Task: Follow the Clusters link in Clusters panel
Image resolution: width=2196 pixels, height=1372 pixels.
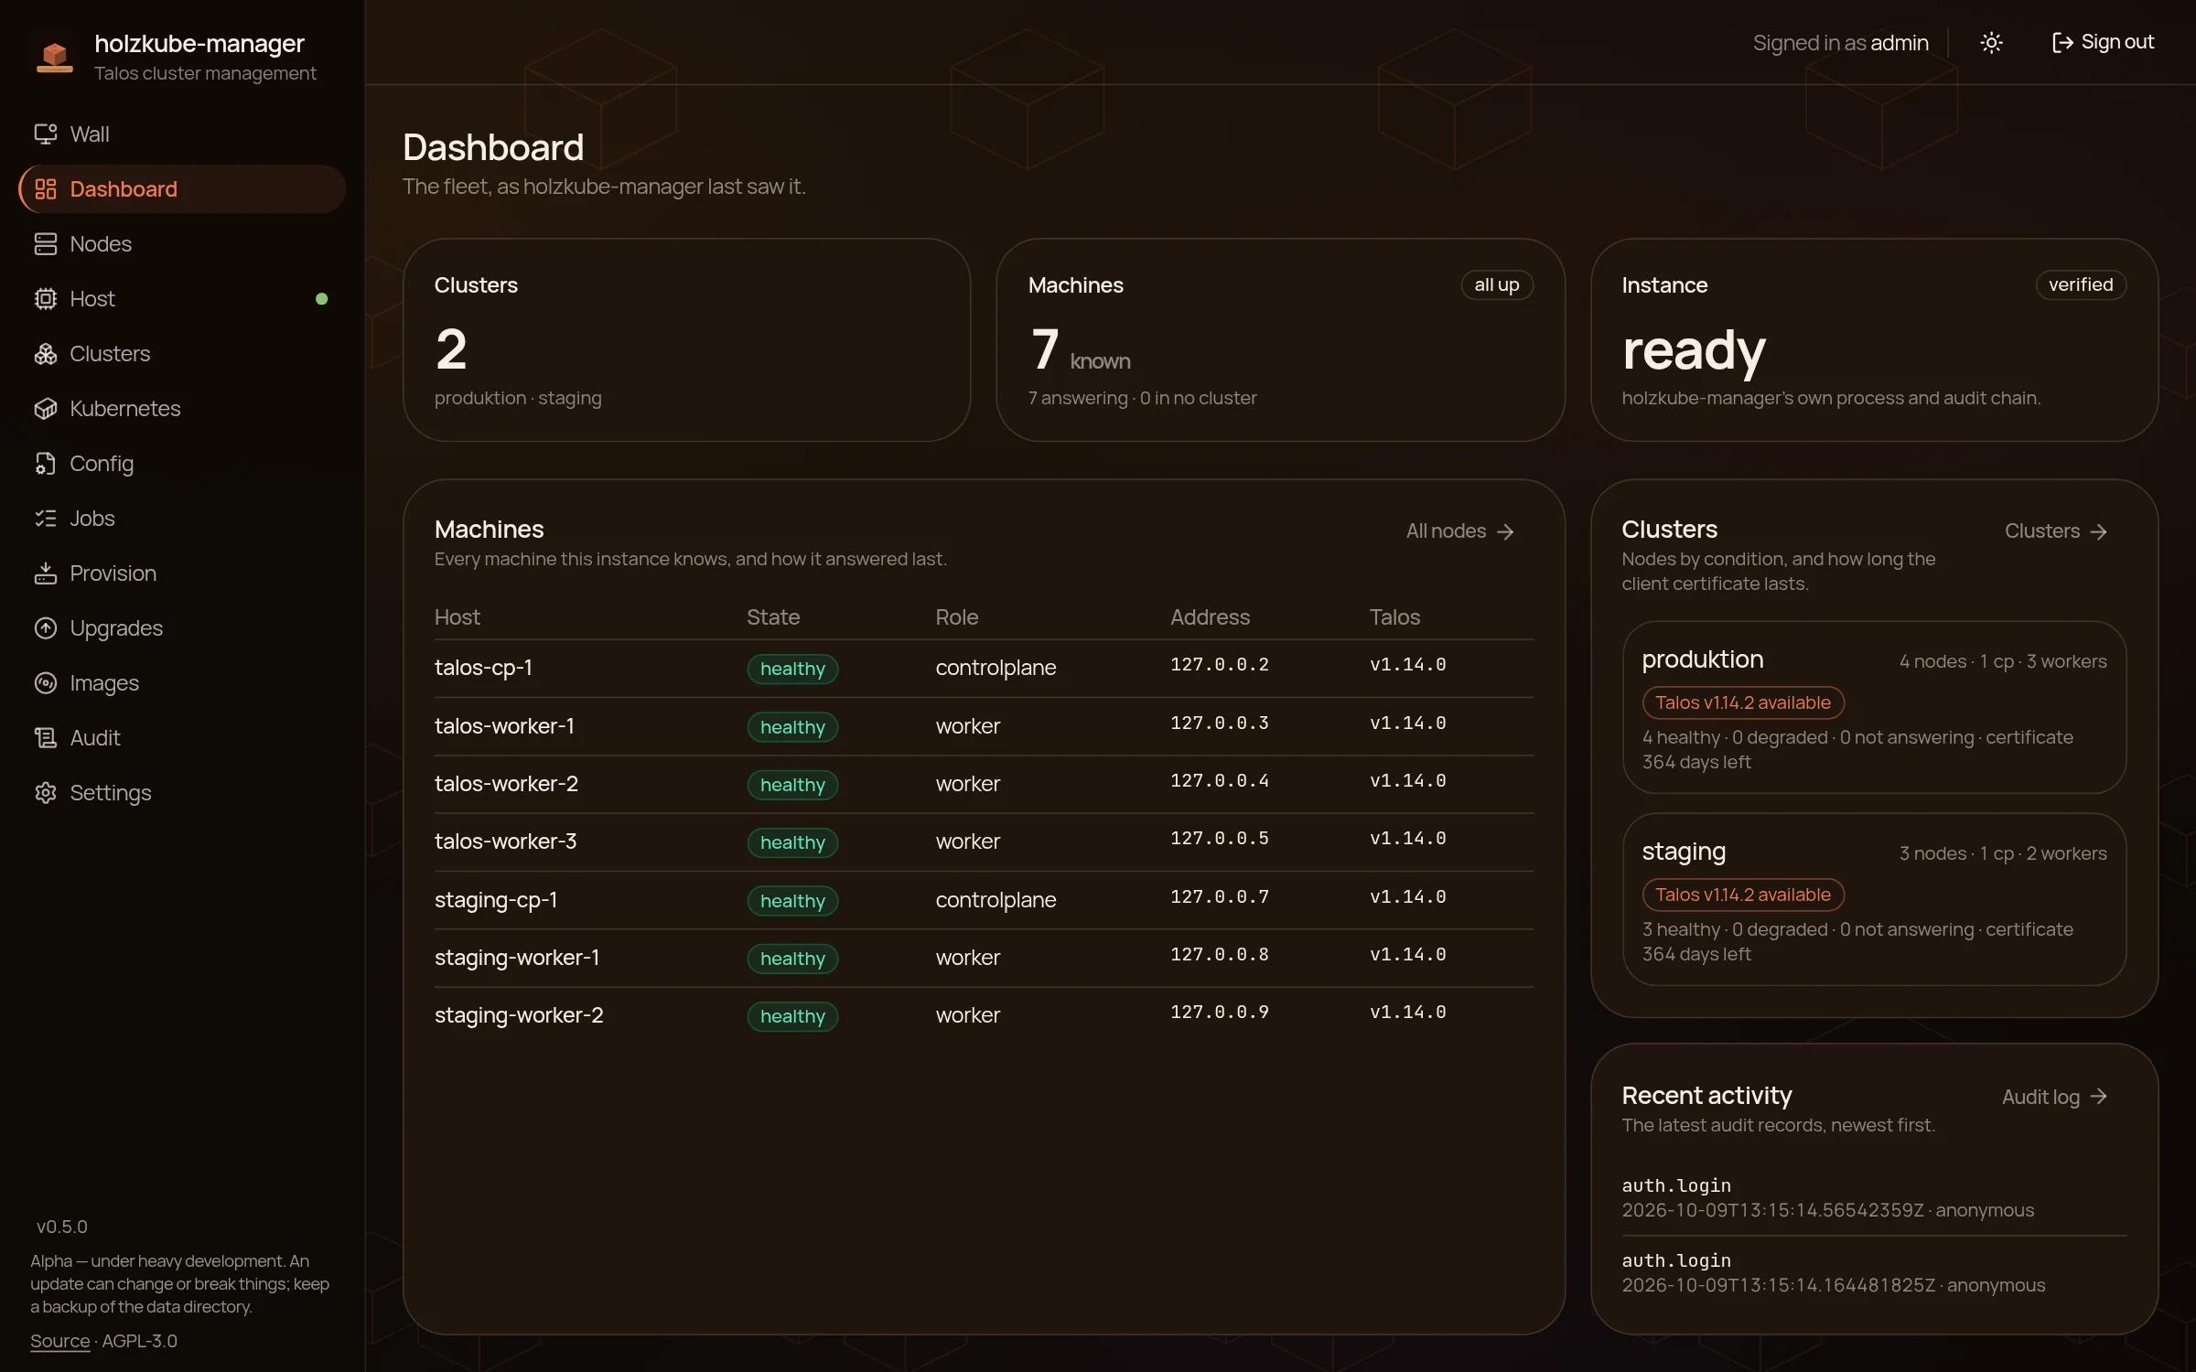Action: (x=2056, y=531)
